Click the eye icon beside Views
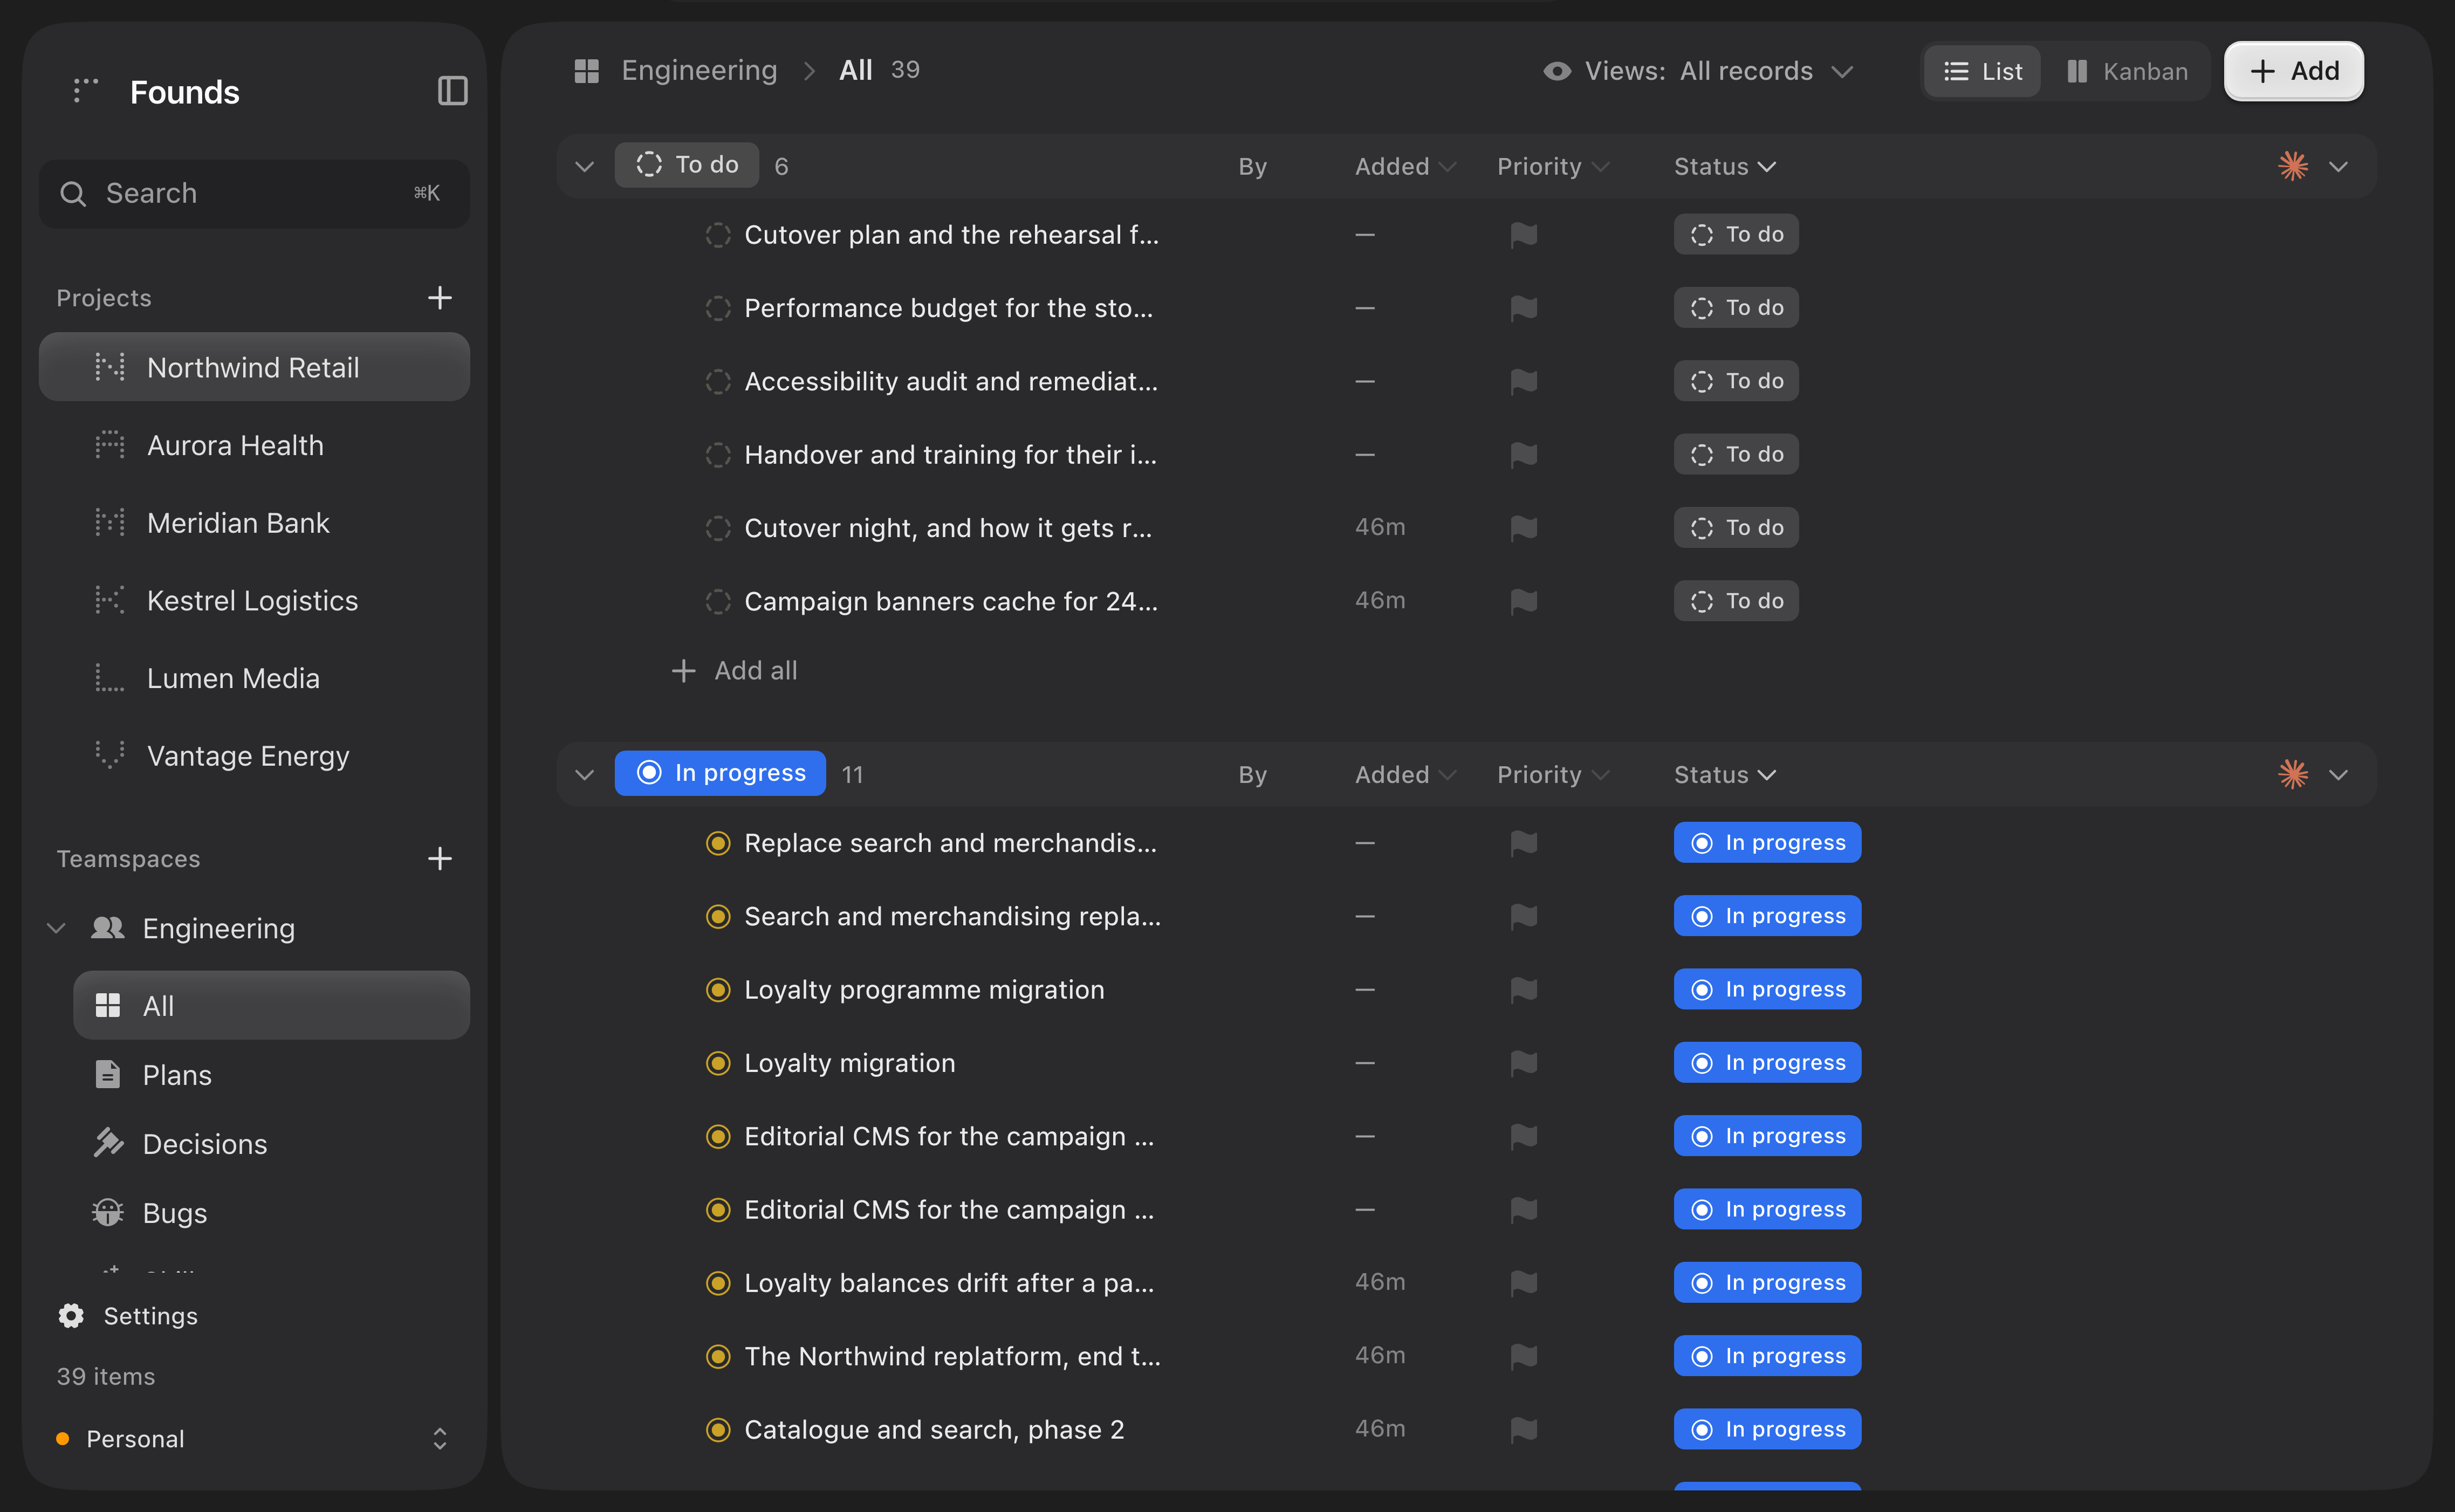Viewport: 2455px width, 1512px height. click(1557, 71)
